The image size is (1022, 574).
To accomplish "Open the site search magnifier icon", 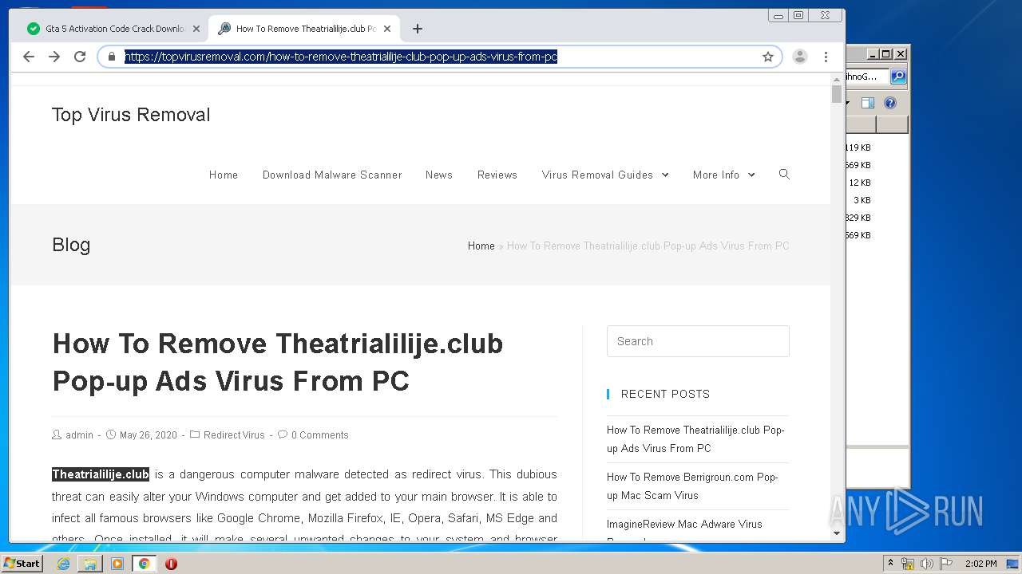I will click(x=784, y=174).
